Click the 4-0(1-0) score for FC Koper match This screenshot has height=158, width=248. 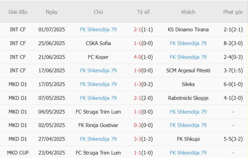pos(143,57)
